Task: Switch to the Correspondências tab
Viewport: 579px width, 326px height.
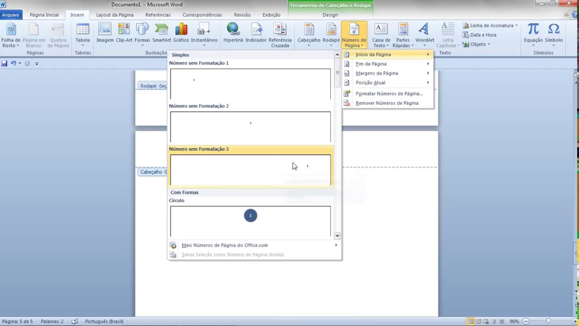Action: (202, 15)
